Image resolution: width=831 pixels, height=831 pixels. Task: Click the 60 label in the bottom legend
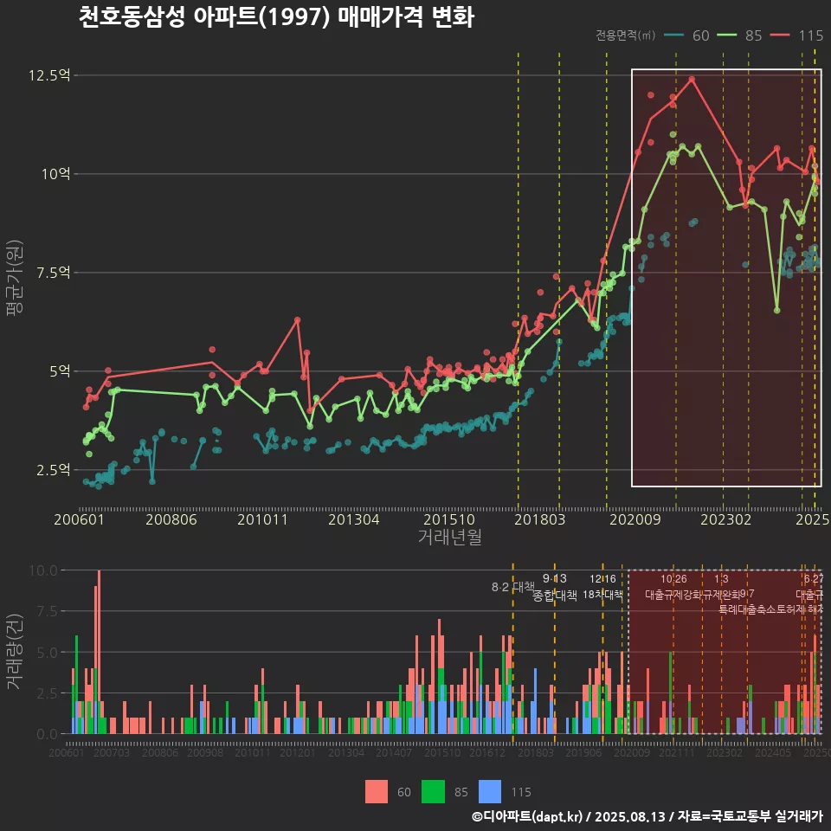(404, 792)
